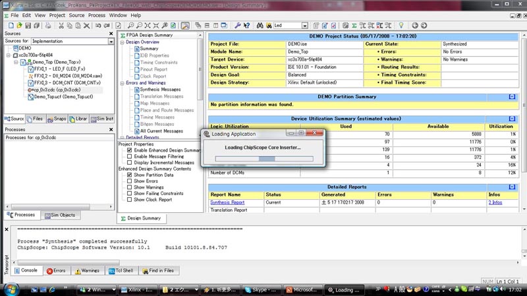Screen dimensions: 527x296
Task: Switch to the Files tab
Action: [x=35, y=119]
